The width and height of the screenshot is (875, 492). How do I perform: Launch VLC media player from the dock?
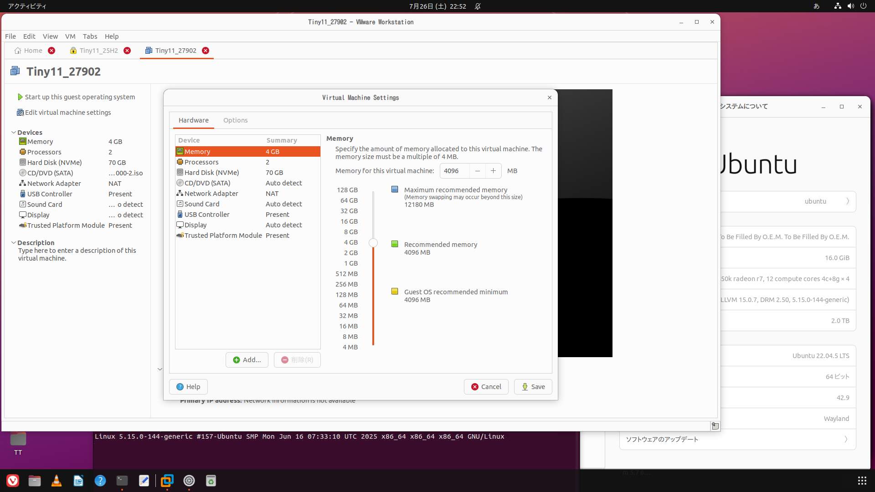(57, 481)
